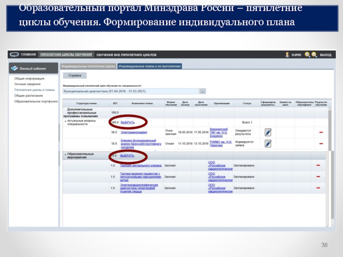Image resolution: width=343 pixels, height=257 pixels.
Task: Click the portal logo icon beside ГЛАВНАЯ
Action: tap(15, 55)
